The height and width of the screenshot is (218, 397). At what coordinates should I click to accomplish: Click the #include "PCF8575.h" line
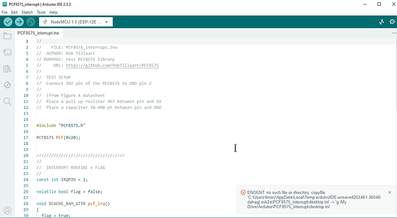coord(61,126)
